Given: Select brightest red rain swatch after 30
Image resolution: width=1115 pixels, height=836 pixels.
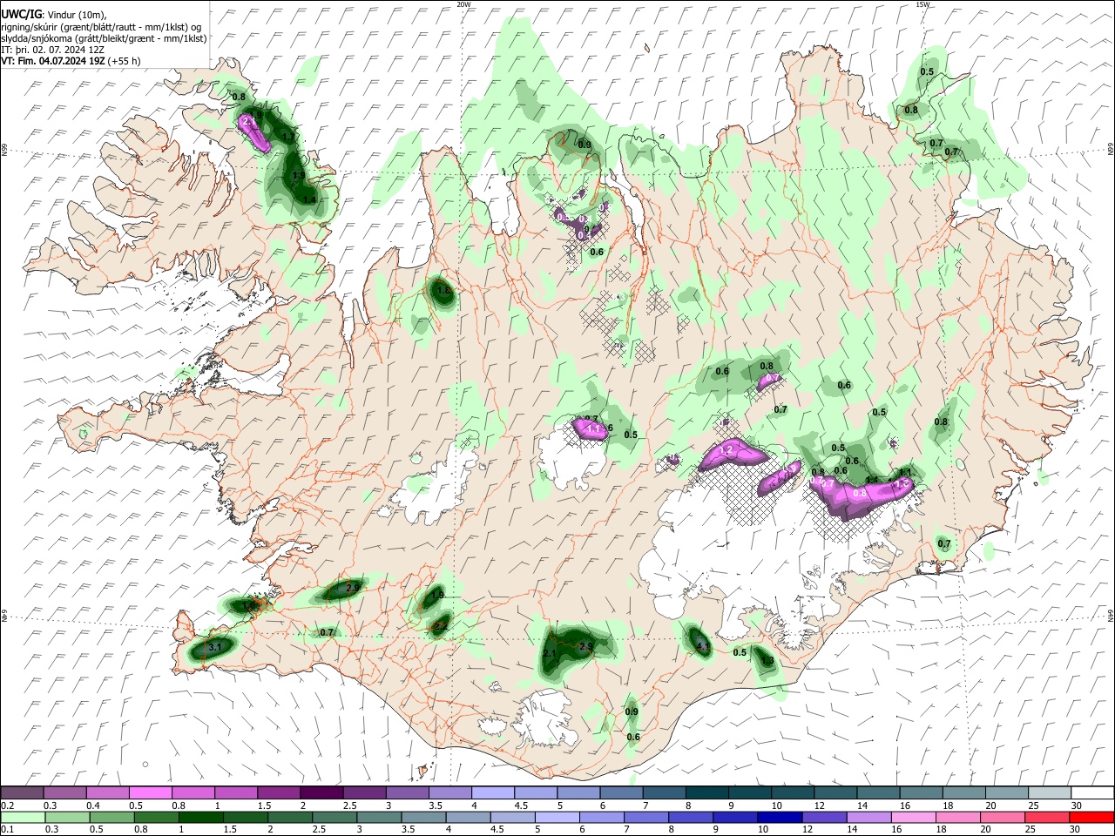Looking at the screenshot, I should point(1091,817).
